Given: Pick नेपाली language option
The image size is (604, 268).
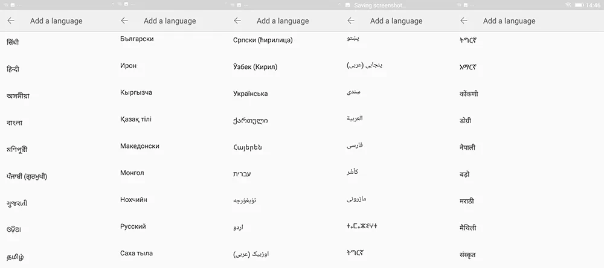Looking at the screenshot, I should [467, 147].
